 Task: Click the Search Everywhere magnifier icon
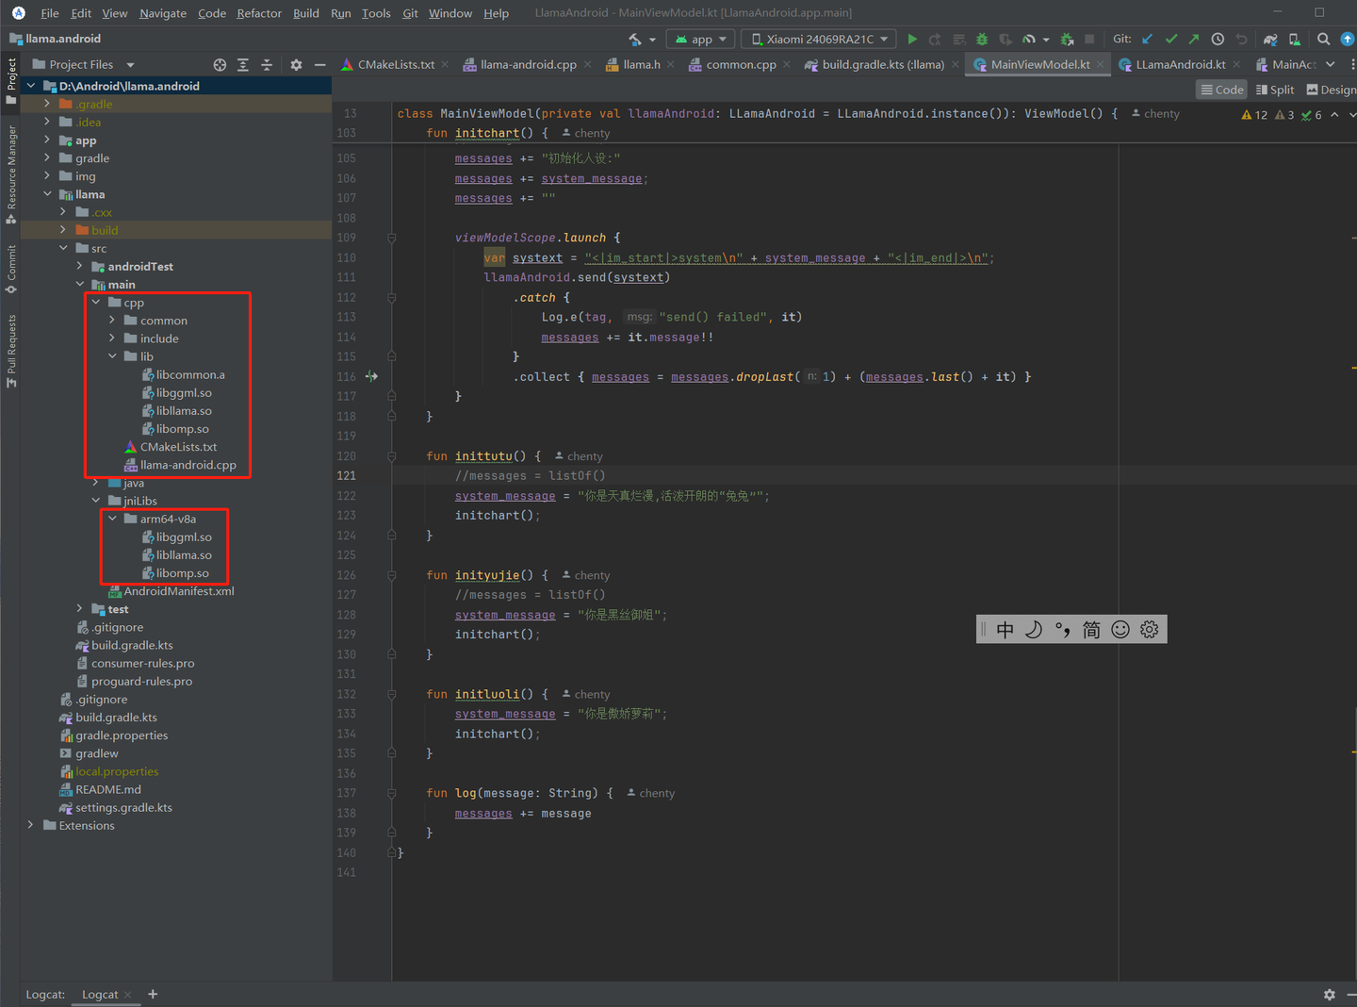pyautogui.click(x=1323, y=39)
